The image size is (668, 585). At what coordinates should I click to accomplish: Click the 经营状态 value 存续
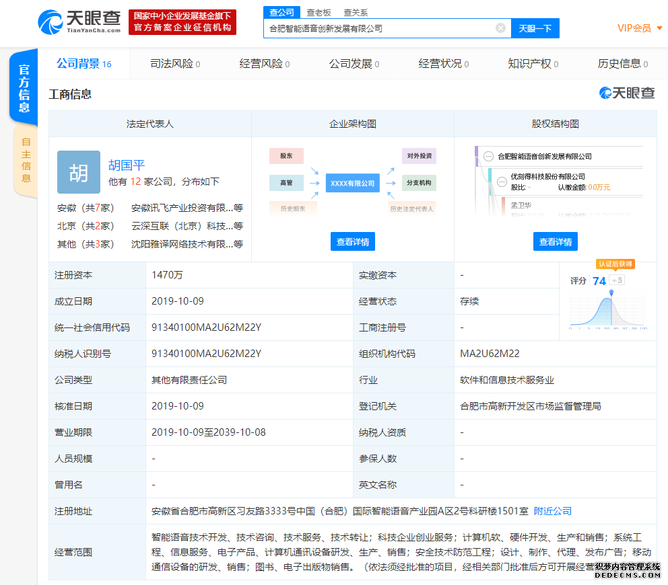[469, 301]
